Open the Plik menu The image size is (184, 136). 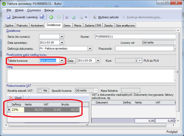tap(9, 10)
